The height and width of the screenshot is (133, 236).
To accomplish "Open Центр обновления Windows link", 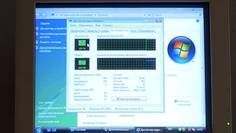I will pos(52,108).
